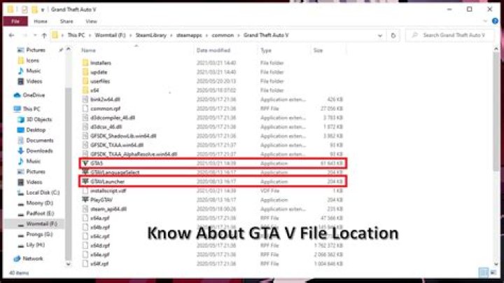The width and height of the screenshot is (504, 283).
Task: Open the recent locations dropdown arrow
Action: pyautogui.click(x=34, y=34)
